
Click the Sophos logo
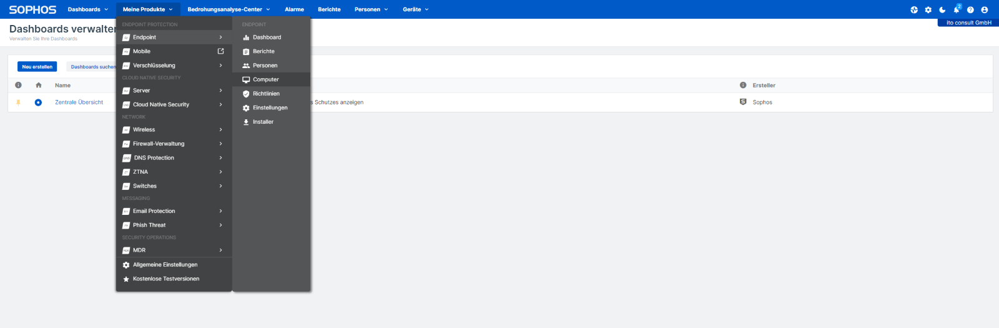pyautogui.click(x=32, y=9)
